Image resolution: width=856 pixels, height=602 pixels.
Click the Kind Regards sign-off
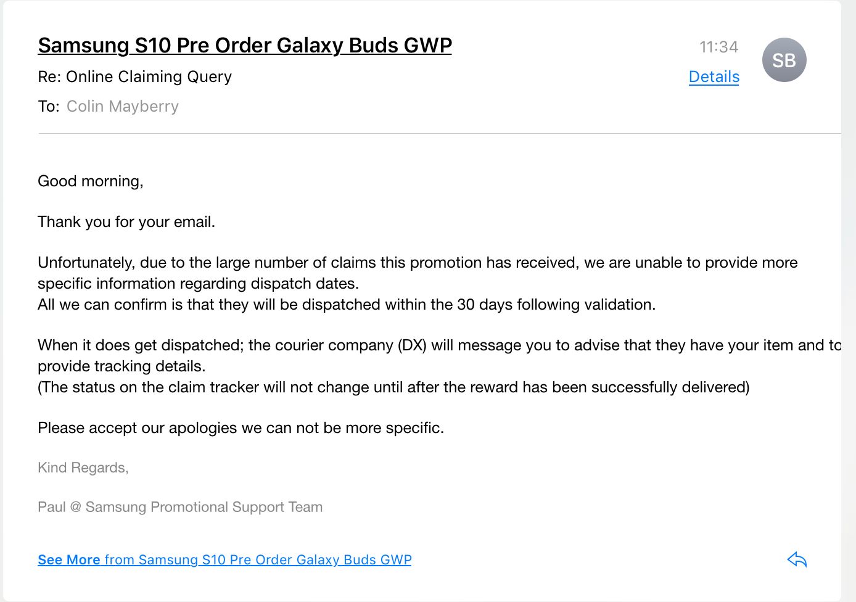pos(83,468)
